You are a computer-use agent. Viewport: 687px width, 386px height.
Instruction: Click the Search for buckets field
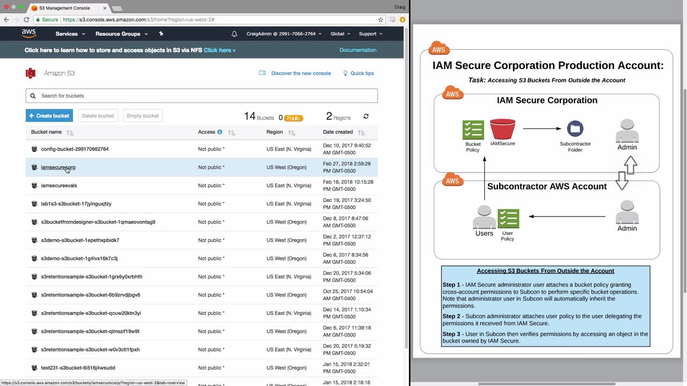click(x=202, y=96)
